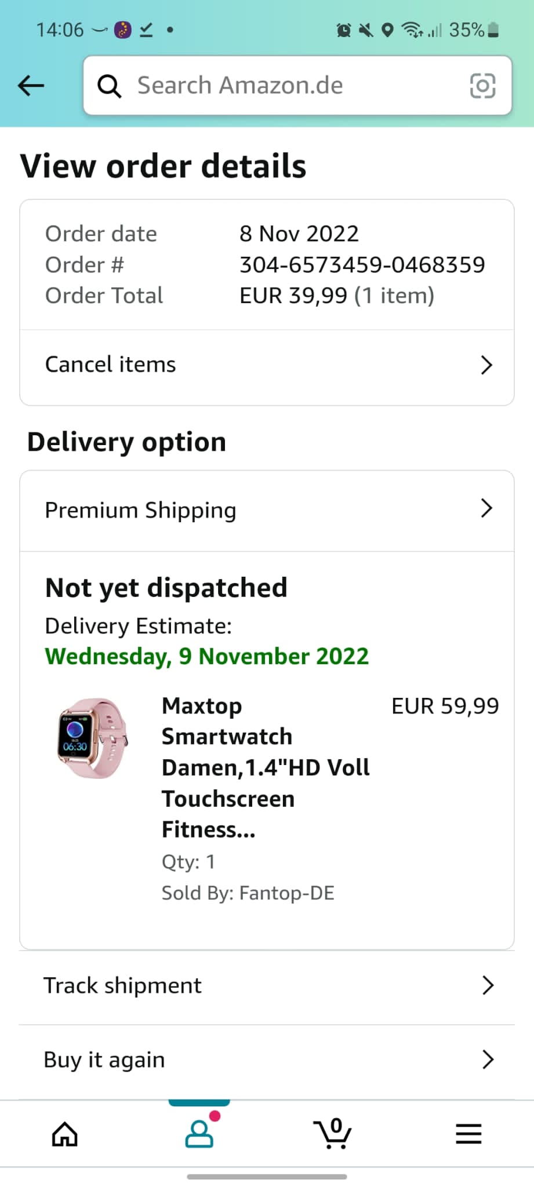
Task: Open Track shipment chevron
Action: (x=488, y=985)
